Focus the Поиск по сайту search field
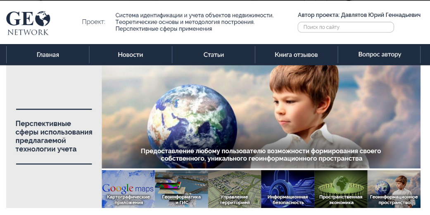 point(346,27)
